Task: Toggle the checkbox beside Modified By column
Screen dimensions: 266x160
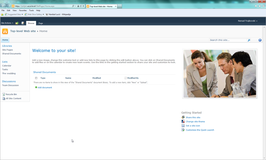Action: coord(125,78)
